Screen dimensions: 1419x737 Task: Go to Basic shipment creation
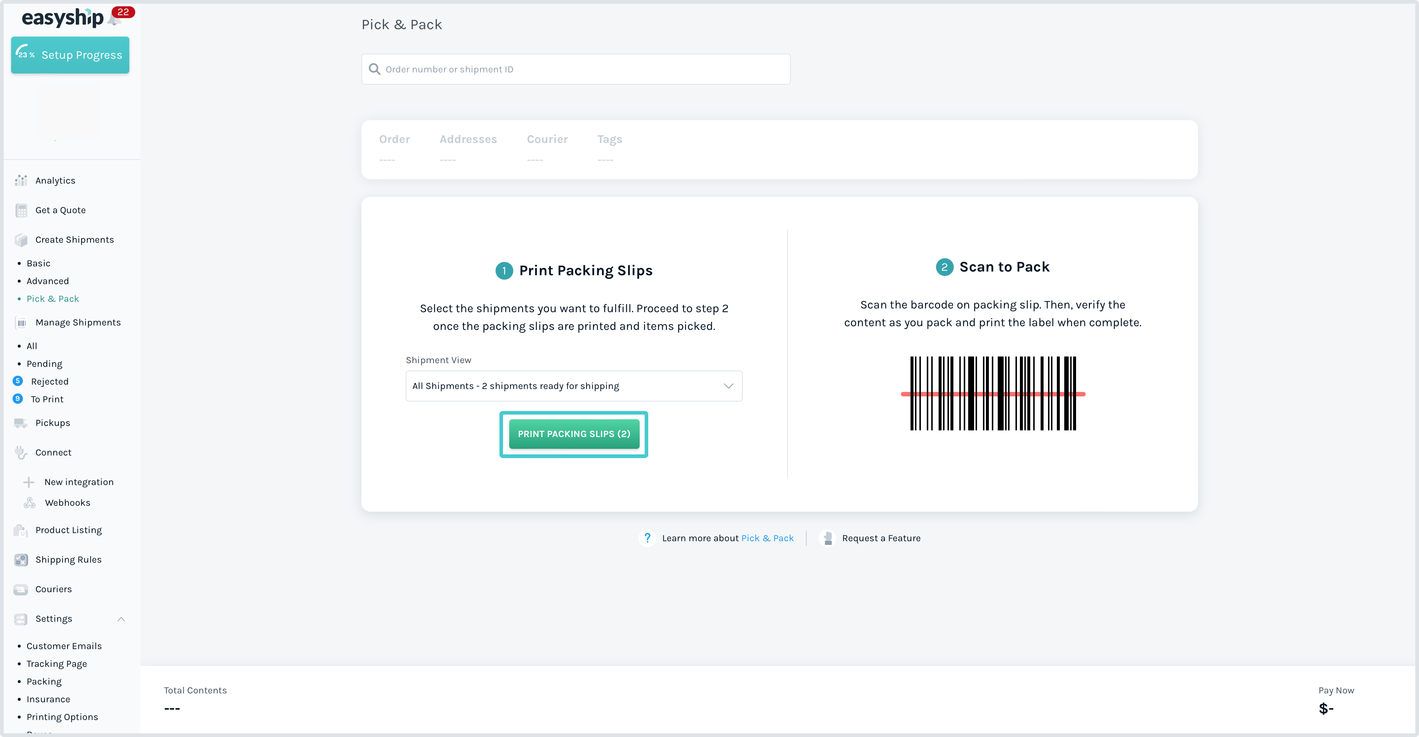(38, 263)
